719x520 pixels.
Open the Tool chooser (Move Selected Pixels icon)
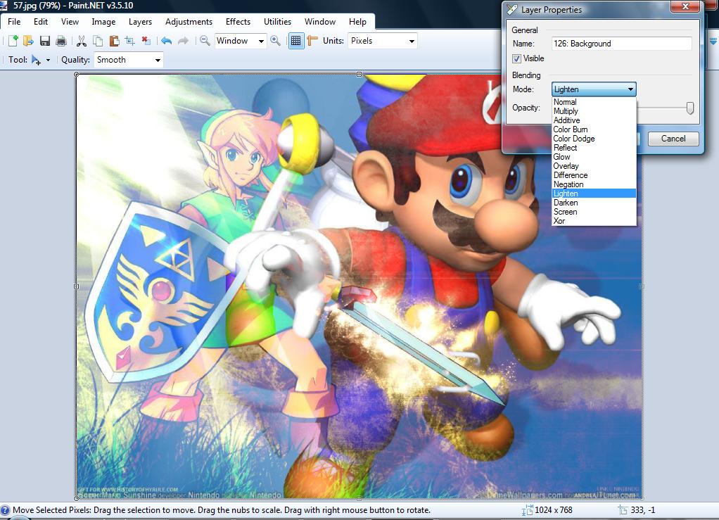pyautogui.click(x=36, y=60)
